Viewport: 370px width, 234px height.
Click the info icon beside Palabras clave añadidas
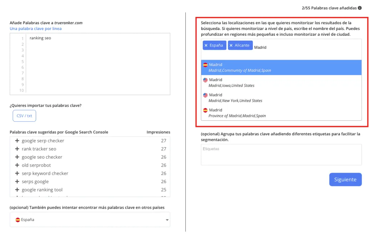[x=360, y=8]
